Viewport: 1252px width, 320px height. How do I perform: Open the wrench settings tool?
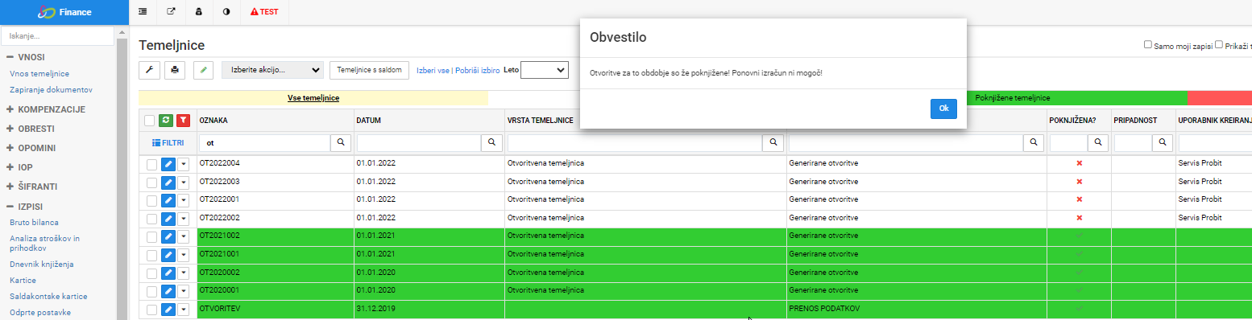pos(149,70)
